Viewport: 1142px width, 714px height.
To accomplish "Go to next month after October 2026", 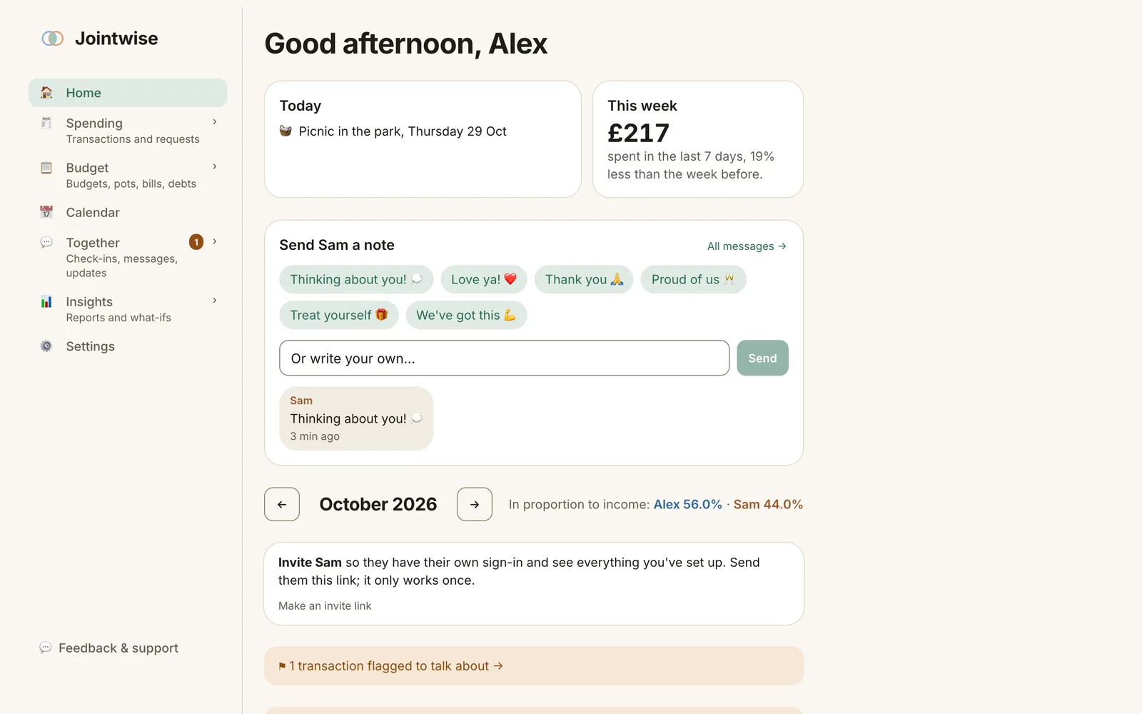I will click(475, 504).
